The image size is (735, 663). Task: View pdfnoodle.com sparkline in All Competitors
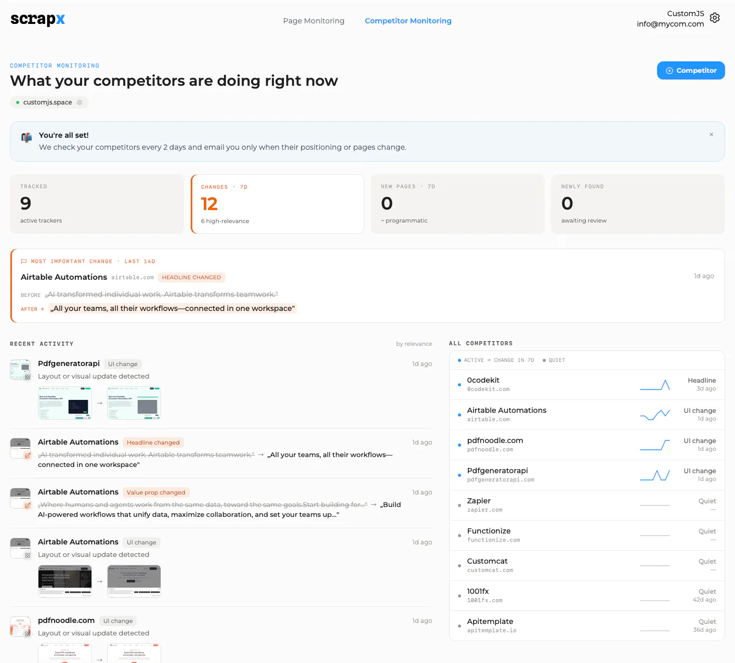(x=655, y=445)
